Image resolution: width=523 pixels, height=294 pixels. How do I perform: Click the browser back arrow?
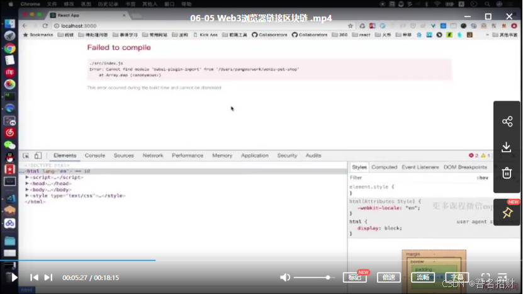25,26
